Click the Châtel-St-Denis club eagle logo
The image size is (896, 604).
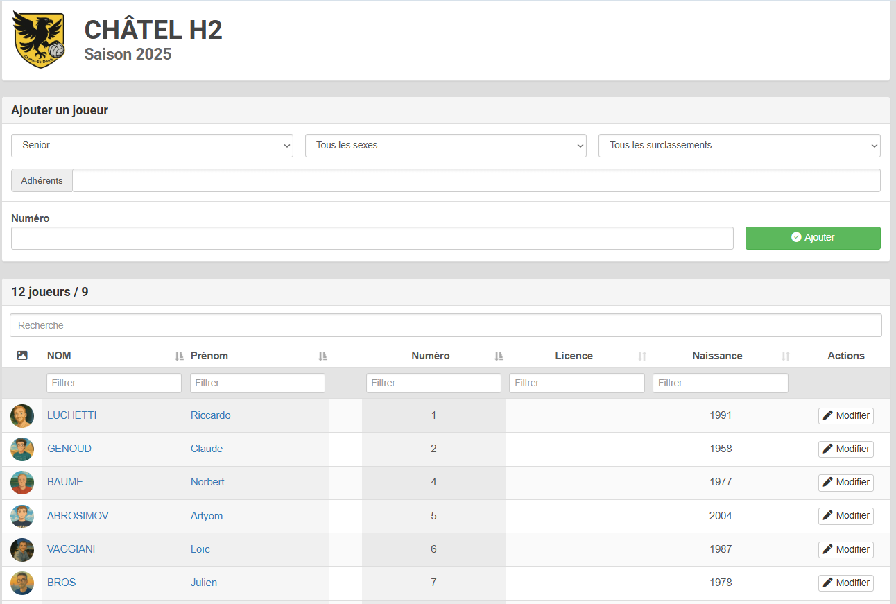[39, 40]
